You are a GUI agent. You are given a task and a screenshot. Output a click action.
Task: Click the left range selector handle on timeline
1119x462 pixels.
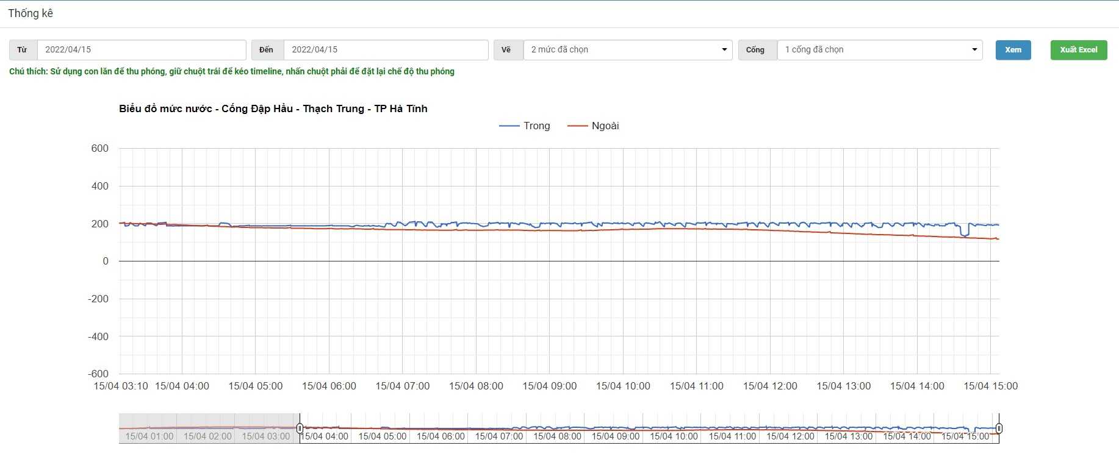point(300,428)
